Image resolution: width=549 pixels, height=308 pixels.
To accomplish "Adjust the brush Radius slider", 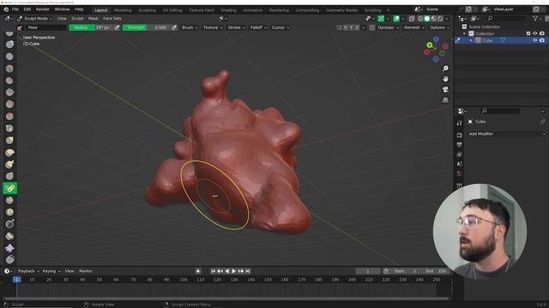I will click(x=91, y=27).
